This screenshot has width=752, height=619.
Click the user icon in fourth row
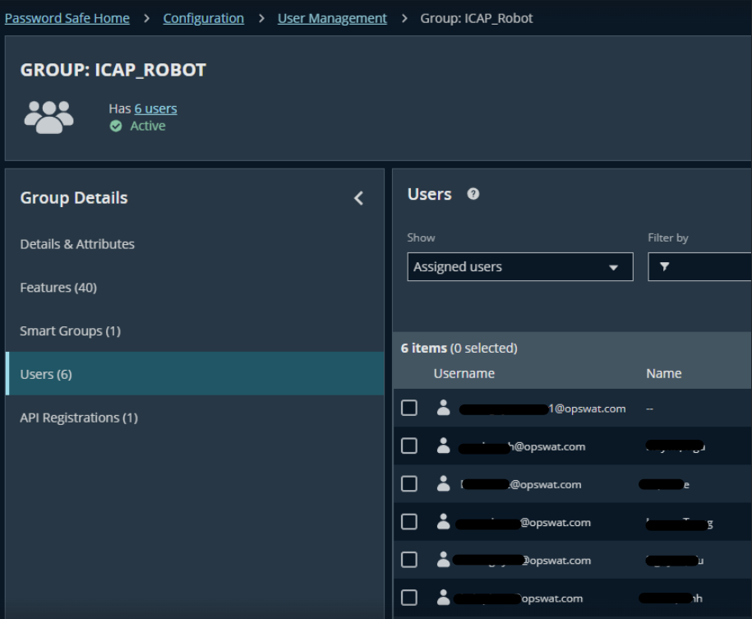[x=444, y=522]
